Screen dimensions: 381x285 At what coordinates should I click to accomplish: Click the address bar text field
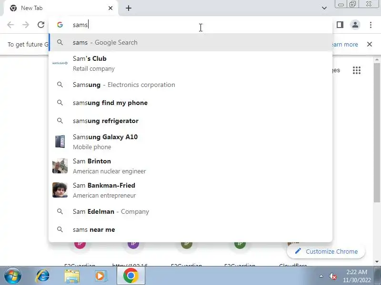pos(190,25)
